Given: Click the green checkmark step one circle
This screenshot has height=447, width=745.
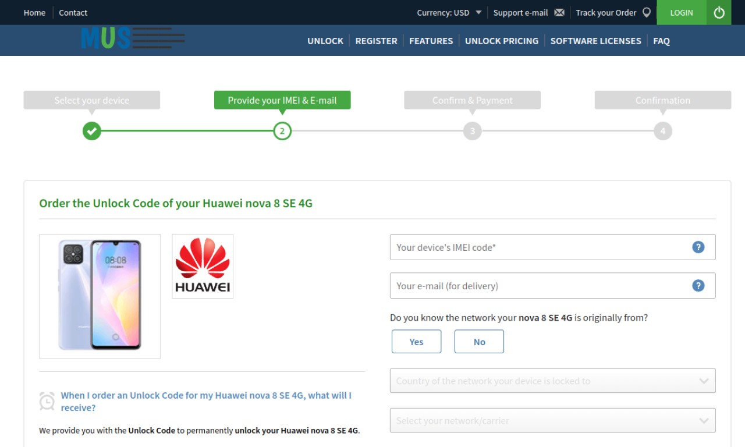Looking at the screenshot, I should click(91, 131).
